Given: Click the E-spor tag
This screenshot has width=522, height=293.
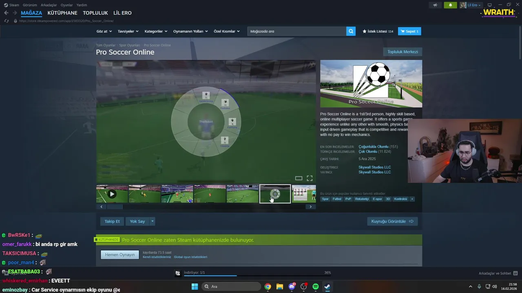Looking at the screenshot, I should coord(377,199).
